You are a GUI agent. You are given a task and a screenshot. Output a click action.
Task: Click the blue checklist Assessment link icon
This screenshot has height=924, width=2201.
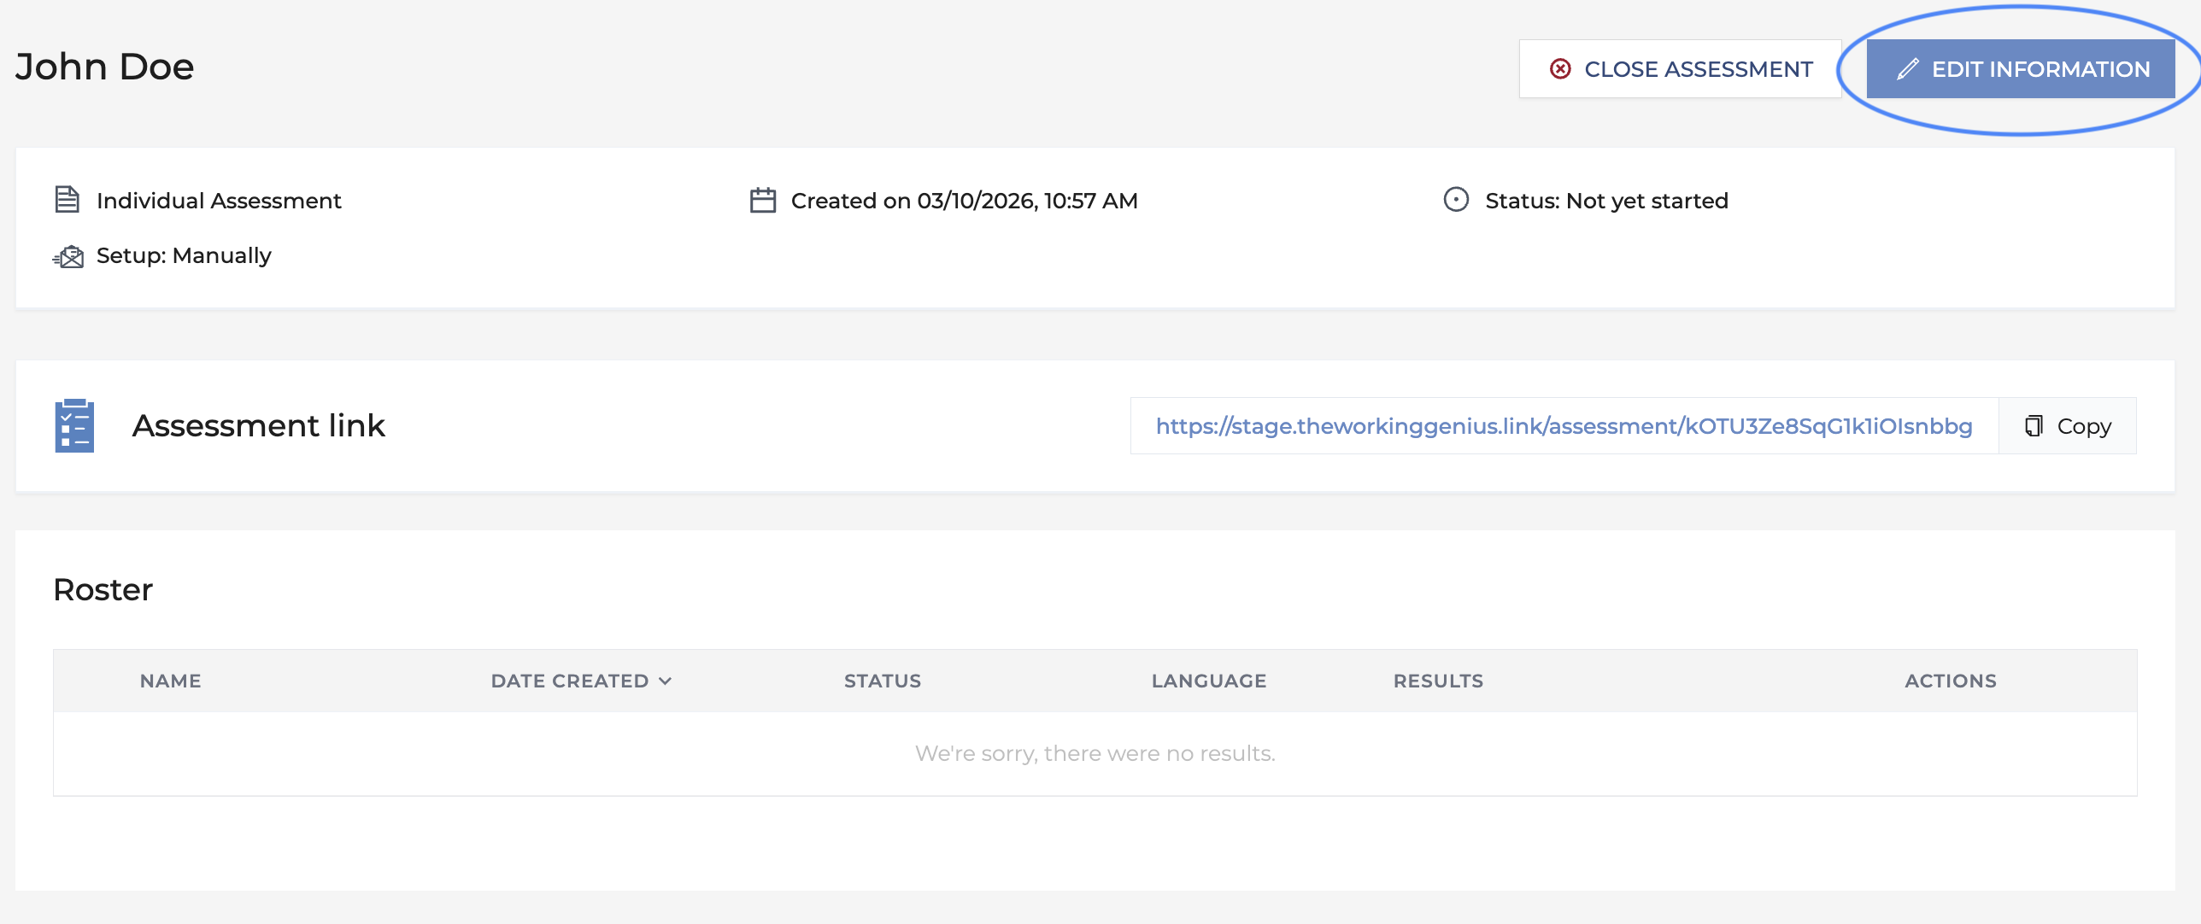(74, 425)
